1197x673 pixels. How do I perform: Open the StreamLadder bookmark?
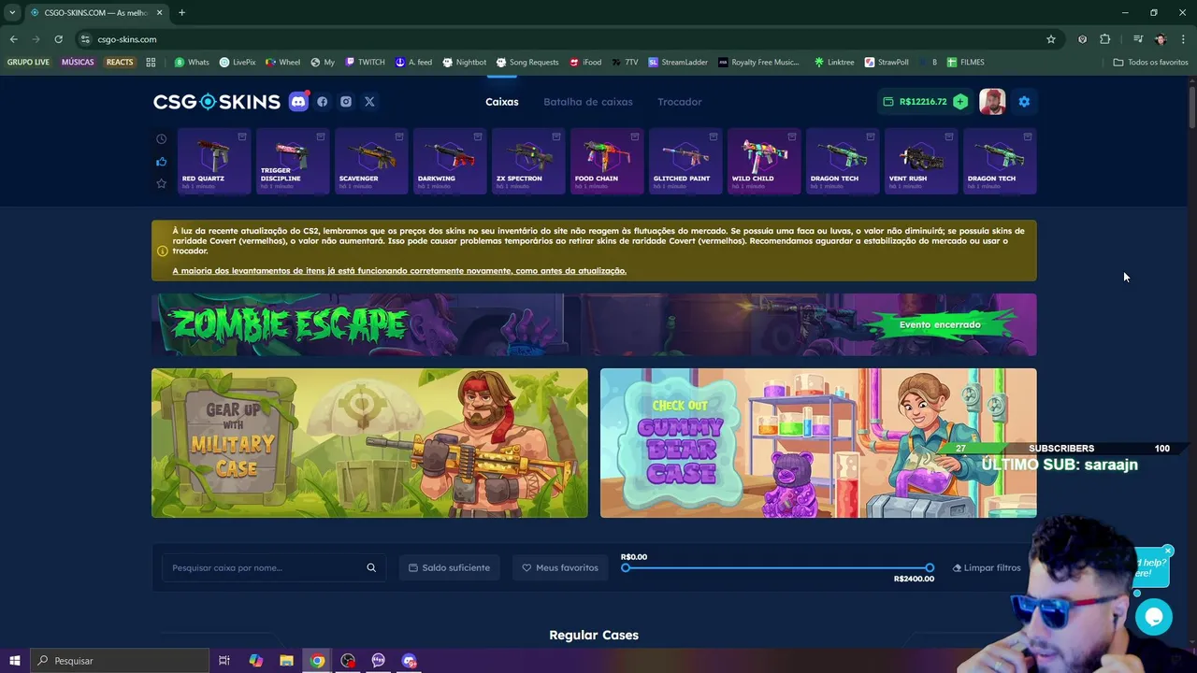pos(678,63)
